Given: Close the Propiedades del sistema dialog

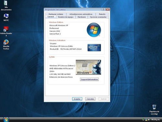Looking at the screenshot, I should tap(108, 9).
